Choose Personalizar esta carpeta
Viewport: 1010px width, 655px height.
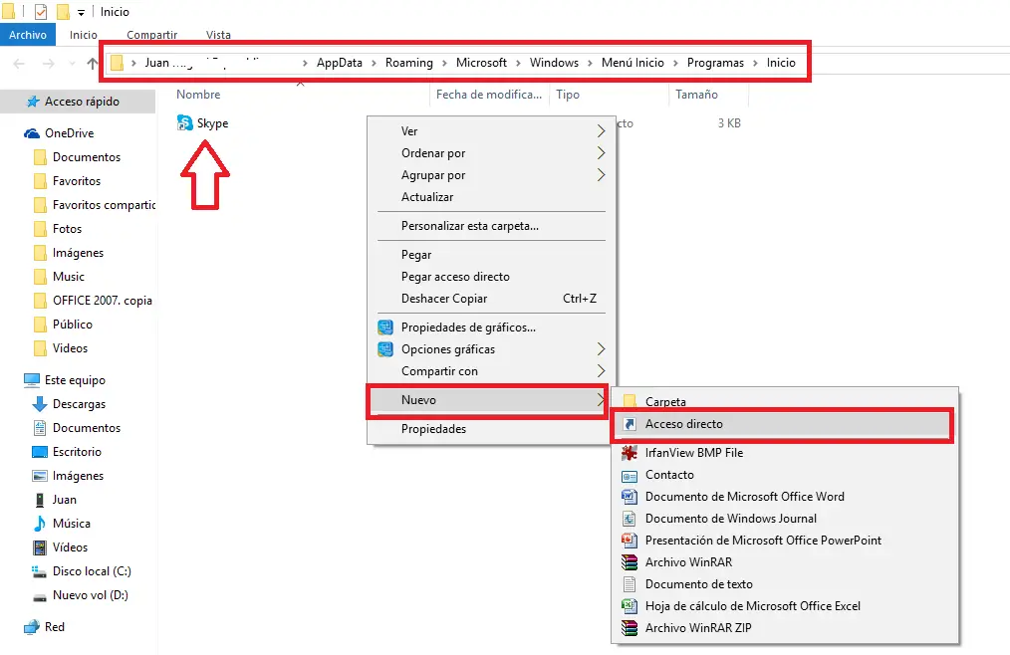coord(470,226)
